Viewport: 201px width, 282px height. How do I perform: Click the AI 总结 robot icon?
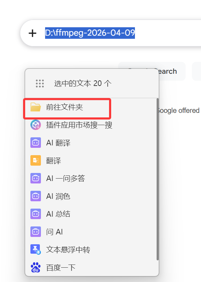pyautogui.click(x=36, y=214)
